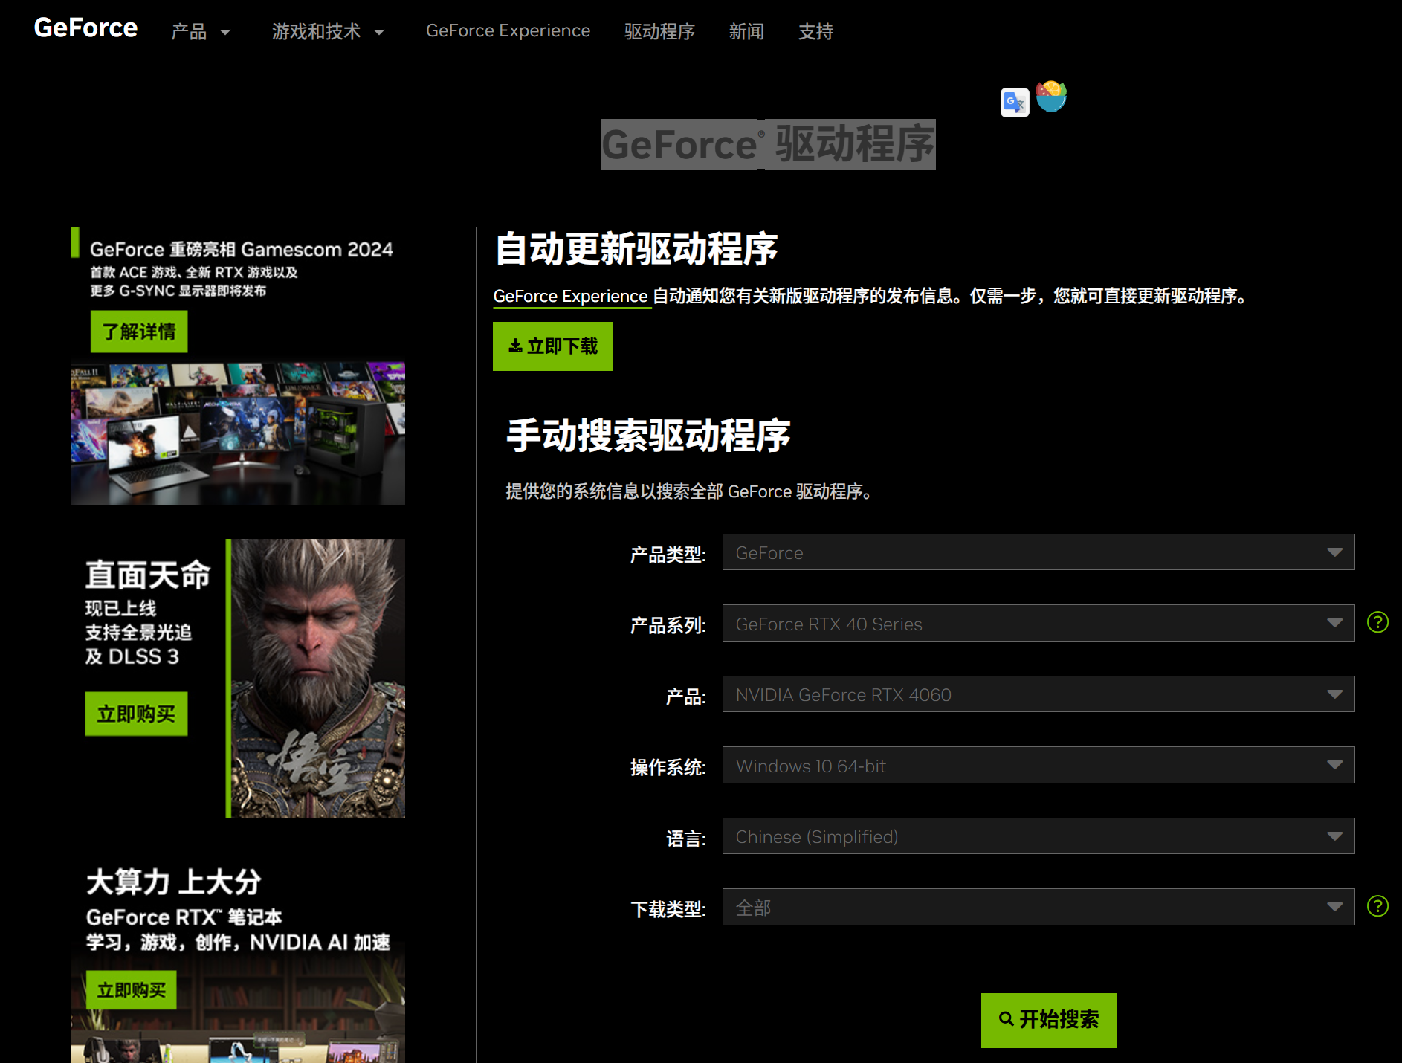
Task: Click the colorful bowl extension icon
Action: pos(1051,96)
